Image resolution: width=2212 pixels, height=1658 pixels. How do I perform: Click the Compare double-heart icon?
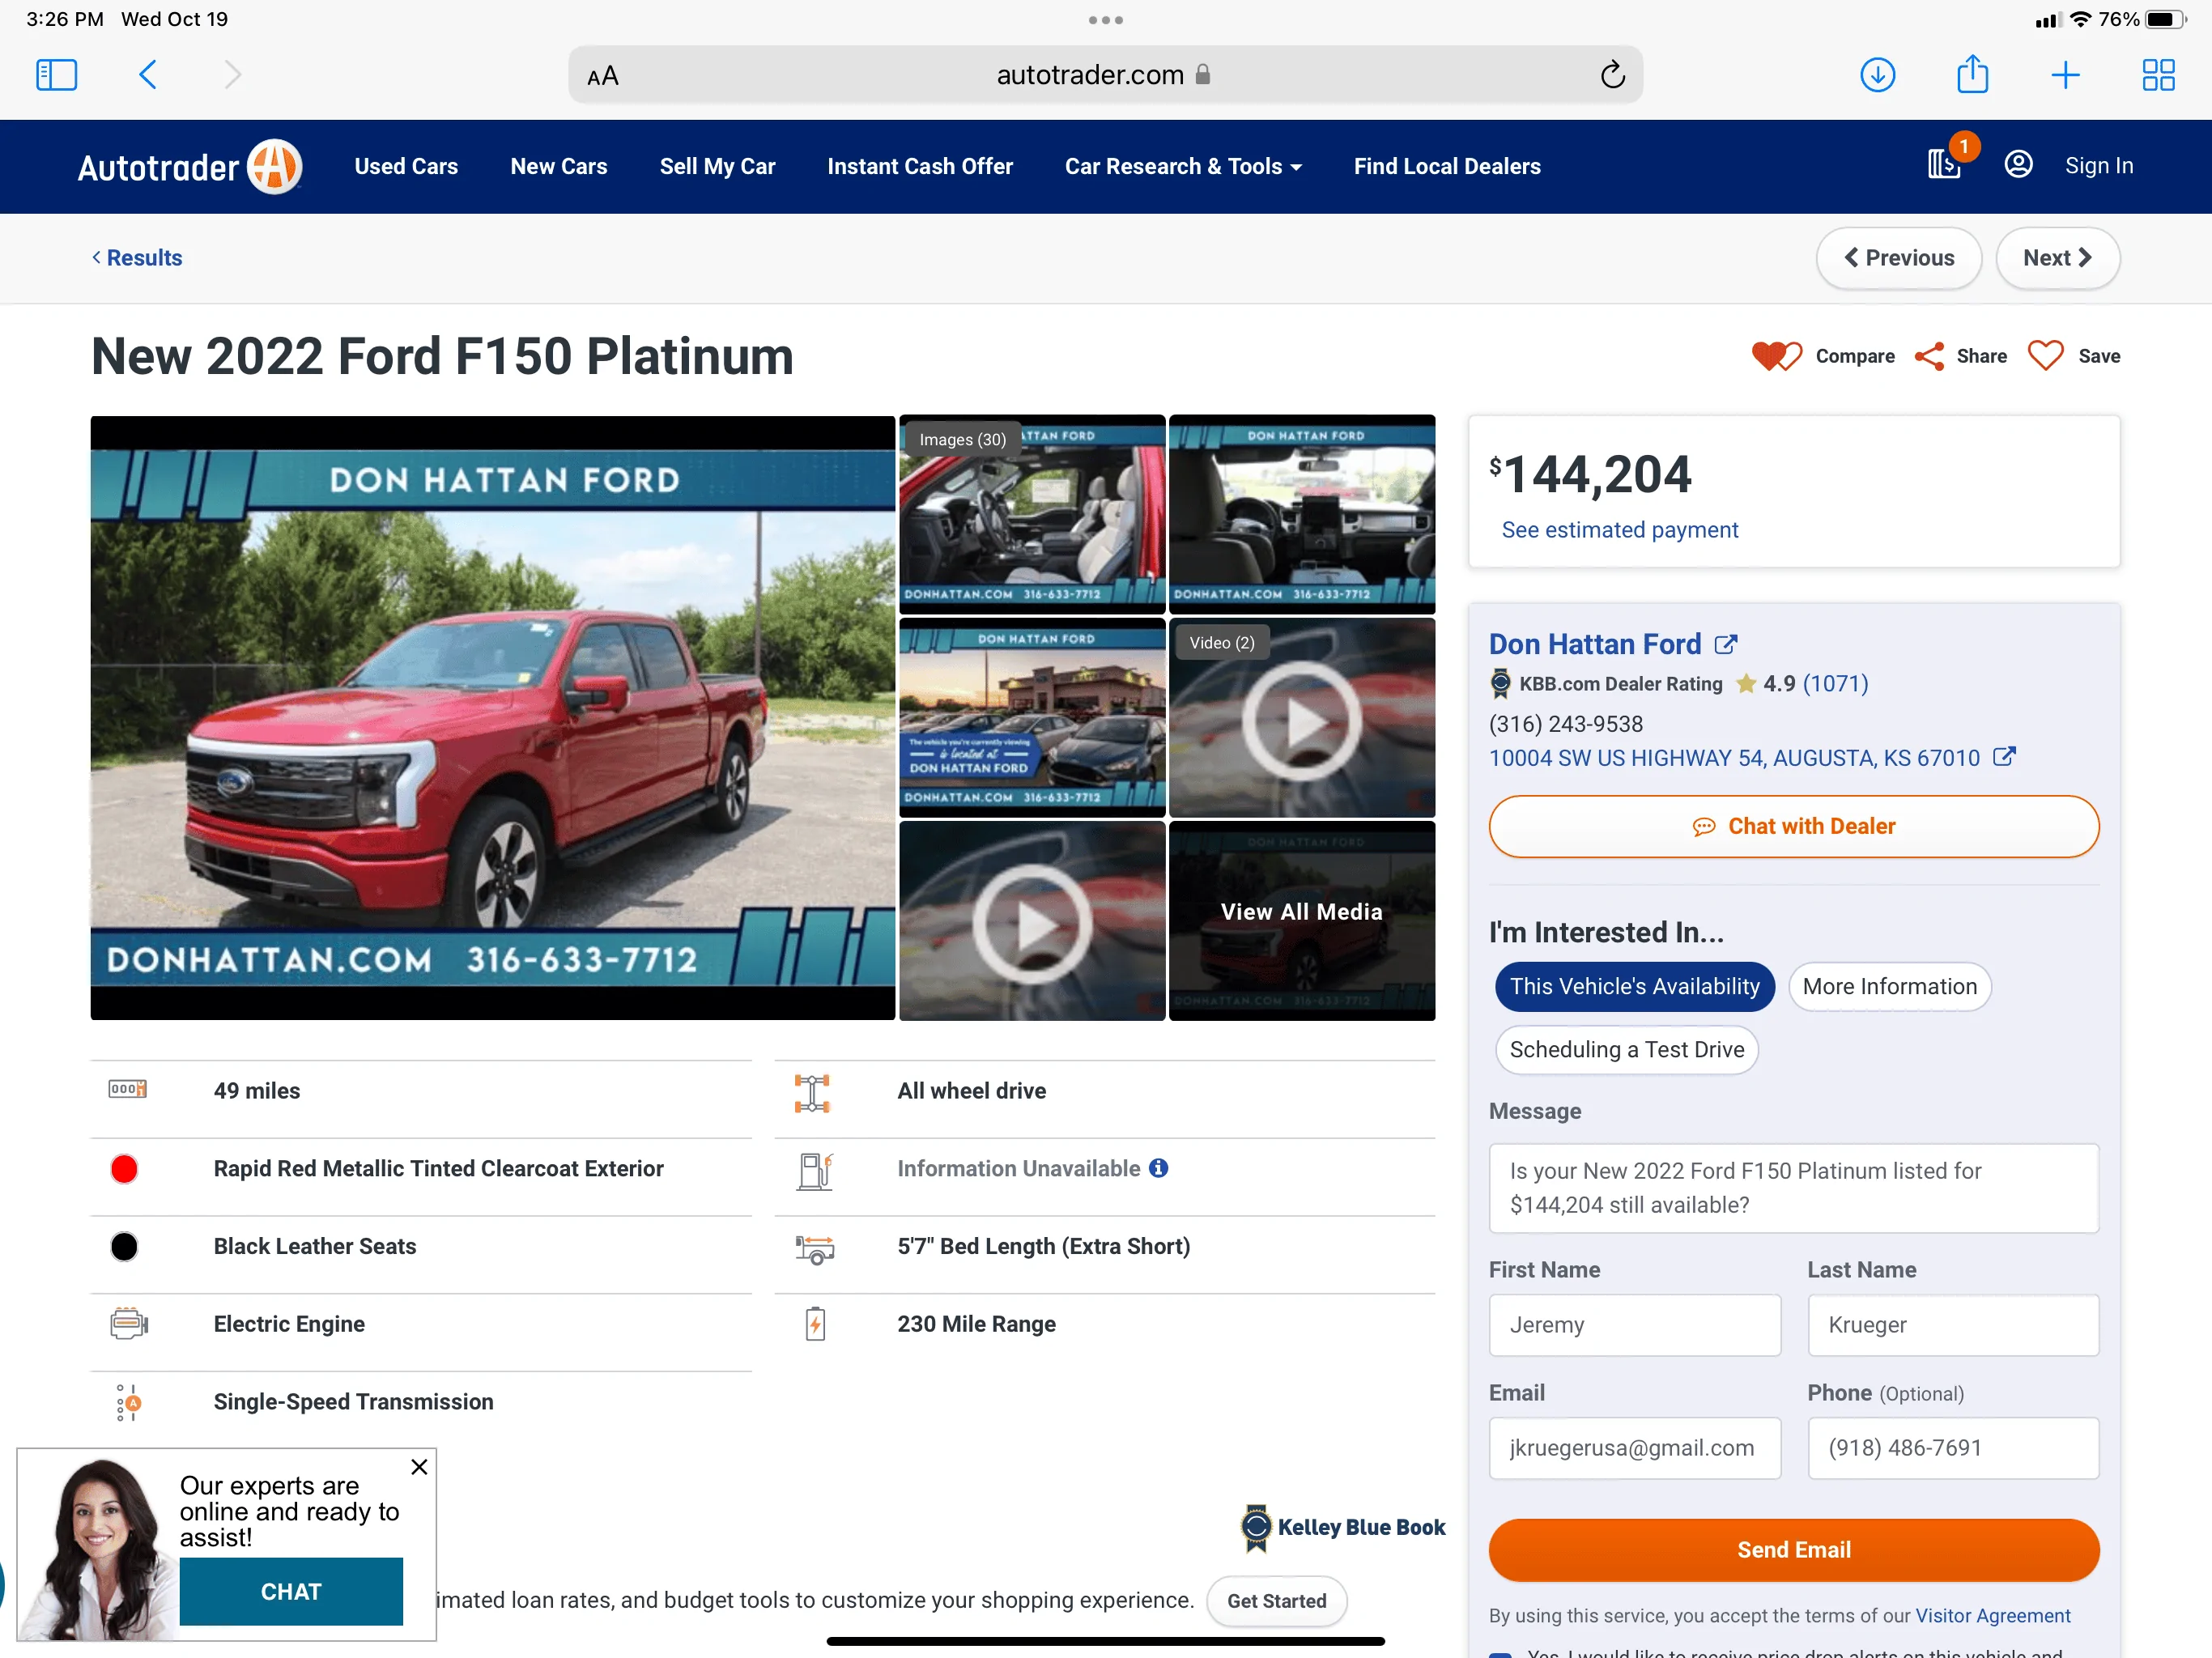pyautogui.click(x=1776, y=355)
